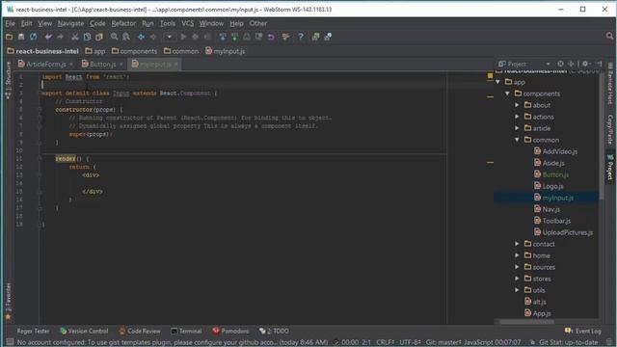Click the VCS Revert purple arrow icon
This screenshot has height=347, width=617.
click(271, 37)
